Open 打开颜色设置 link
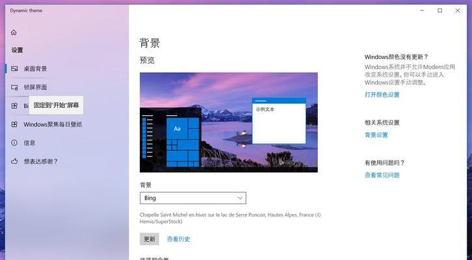The width and height of the screenshot is (472, 260). pos(382,94)
